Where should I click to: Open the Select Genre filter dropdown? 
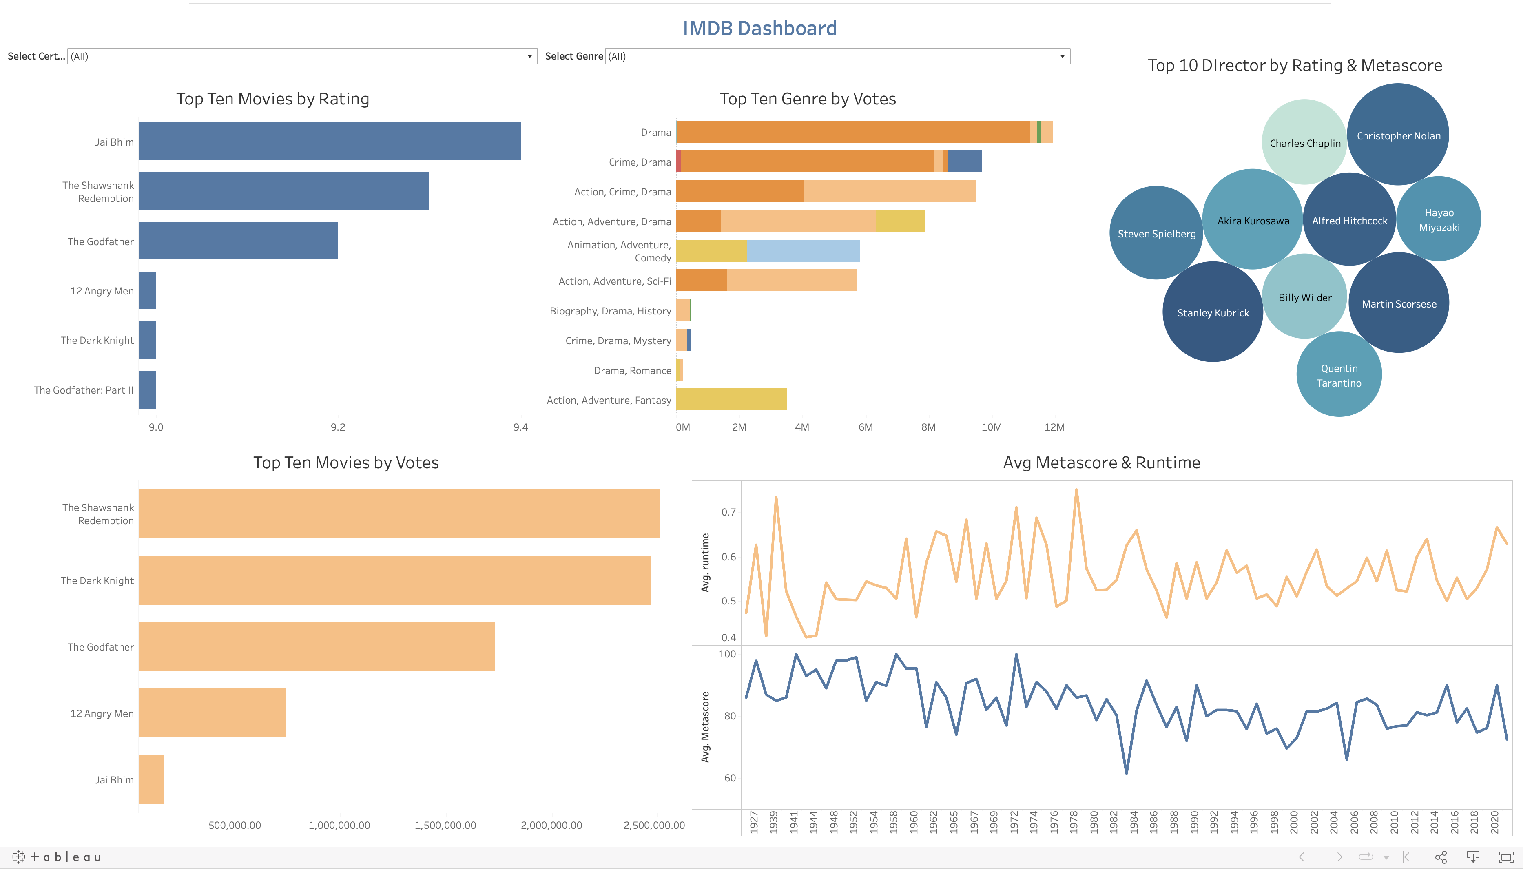[837, 56]
